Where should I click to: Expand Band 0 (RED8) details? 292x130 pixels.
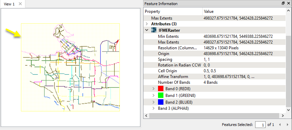click(x=154, y=88)
